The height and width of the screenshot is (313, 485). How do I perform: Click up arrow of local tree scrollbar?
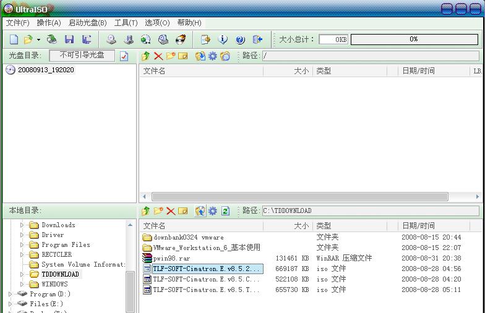pyautogui.click(x=130, y=225)
